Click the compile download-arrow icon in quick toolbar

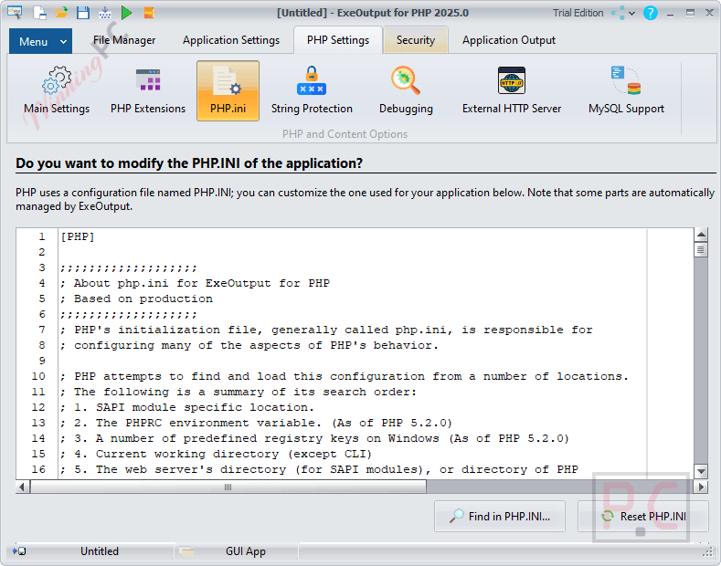(105, 13)
